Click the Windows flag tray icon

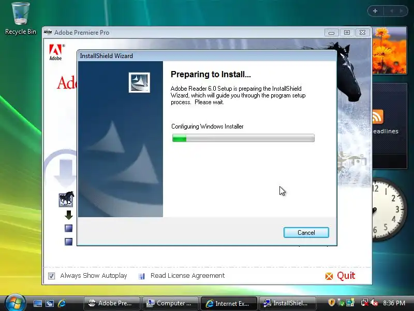pyautogui.click(x=350, y=303)
